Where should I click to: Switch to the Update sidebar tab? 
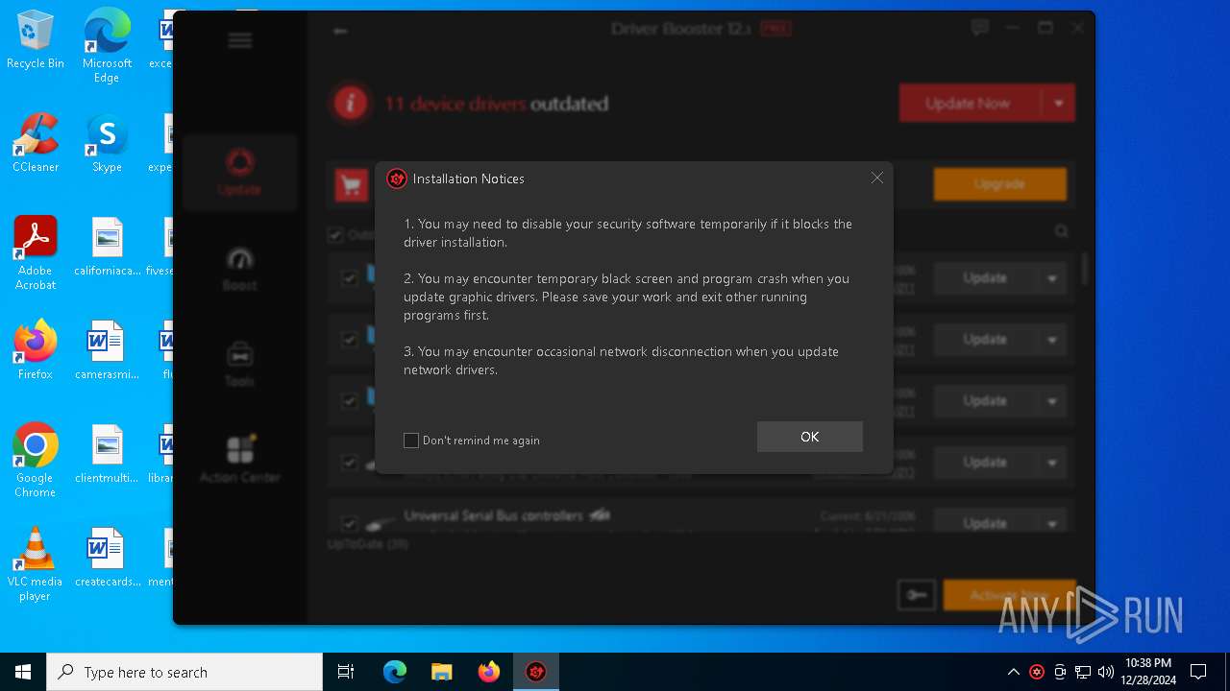point(239,172)
